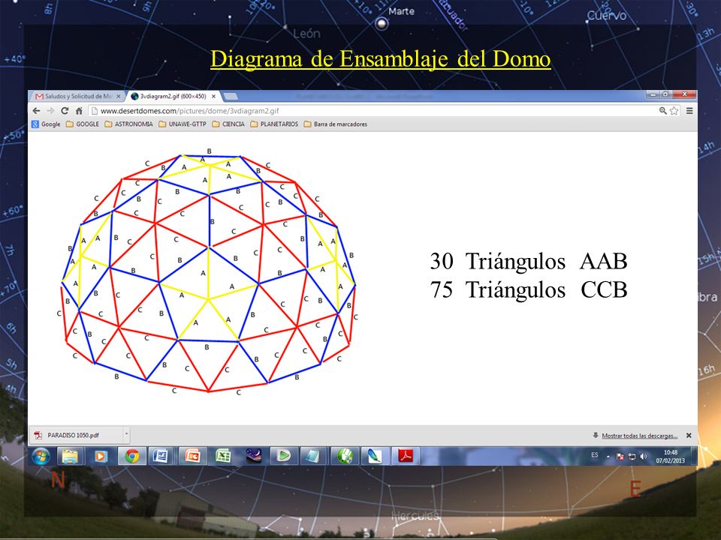Show hidden system tray icons
The image size is (721, 540).
coord(608,457)
